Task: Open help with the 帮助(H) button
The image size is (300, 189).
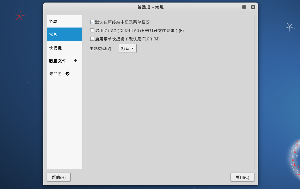Action: [58, 177]
